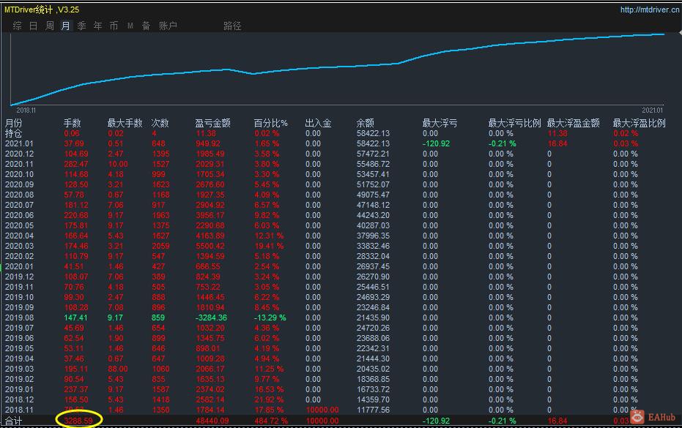Open the M tab
Viewport: 682px width, 428px height.
(130, 26)
